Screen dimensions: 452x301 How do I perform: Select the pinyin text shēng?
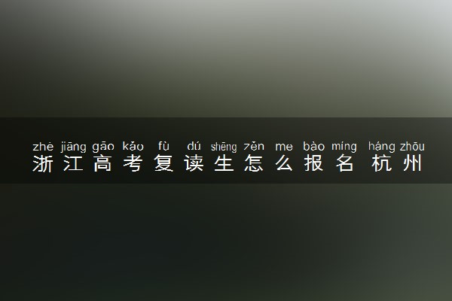click(x=224, y=147)
